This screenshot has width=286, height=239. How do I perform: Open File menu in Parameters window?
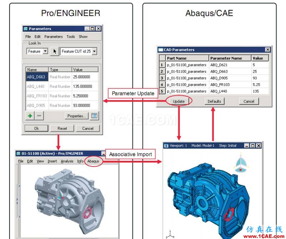tap(28, 37)
